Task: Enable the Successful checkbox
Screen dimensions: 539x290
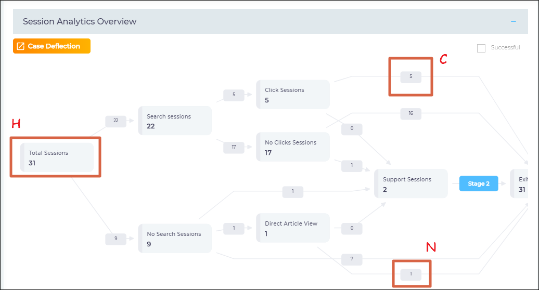Action: pyautogui.click(x=481, y=48)
